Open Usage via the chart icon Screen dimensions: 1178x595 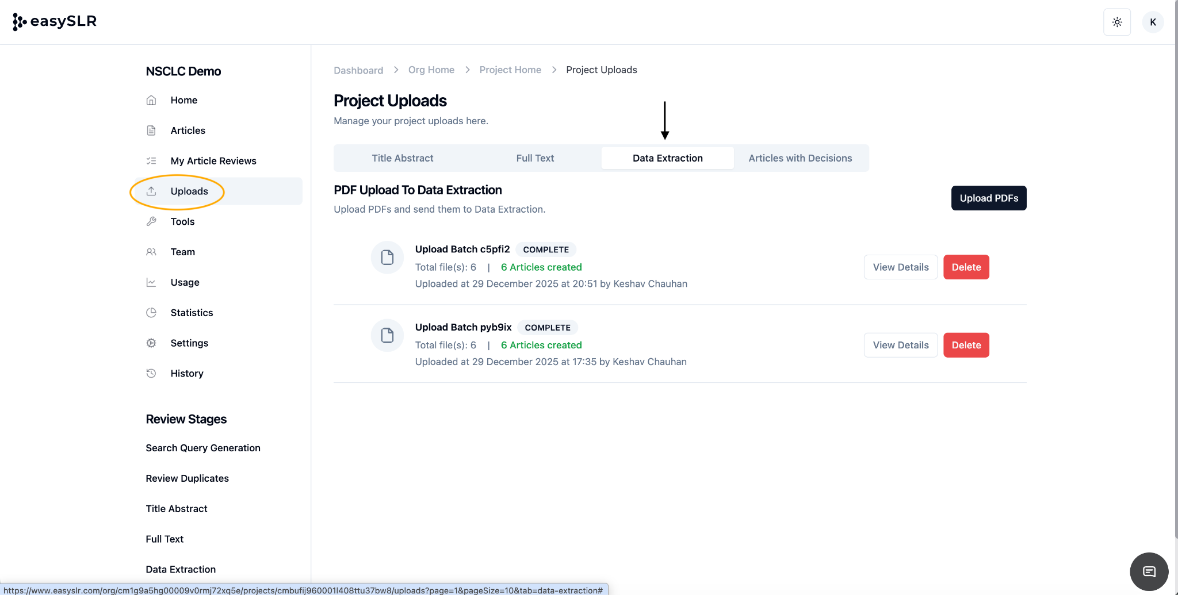click(x=151, y=282)
